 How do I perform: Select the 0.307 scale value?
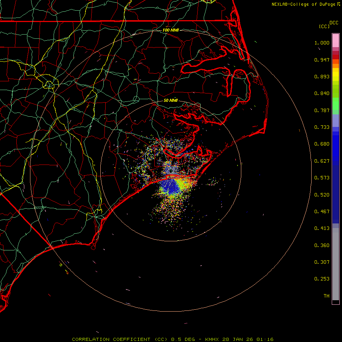(322, 262)
